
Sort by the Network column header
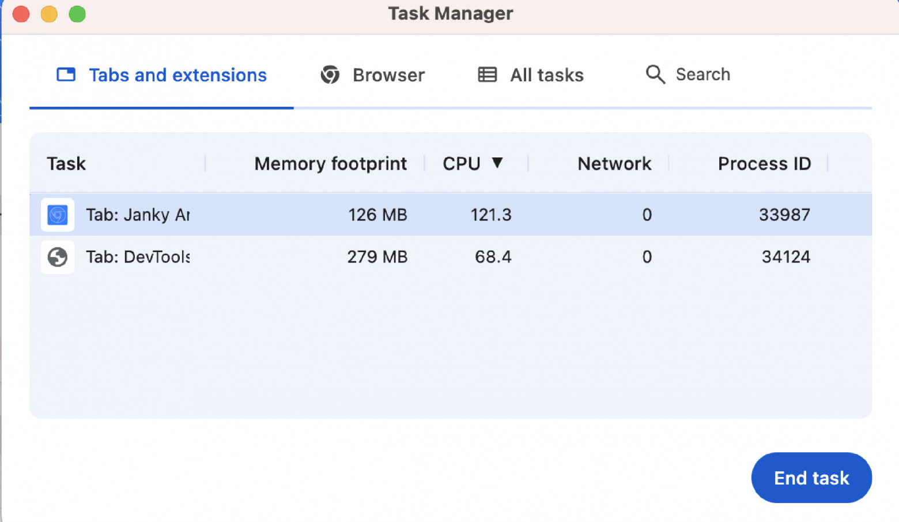tap(614, 164)
